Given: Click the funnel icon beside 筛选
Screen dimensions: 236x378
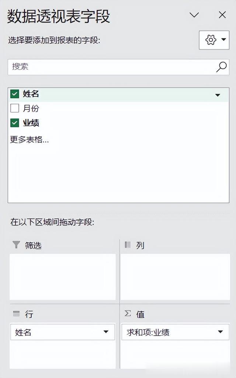Looking at the screenshot, I should [x=16, y=245].
